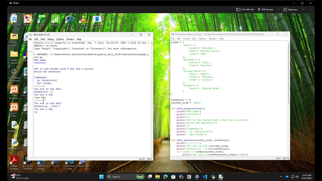322x181 pixels.
Task: Open the aiStarter desktop shortcut
Action: coord(28,21)
